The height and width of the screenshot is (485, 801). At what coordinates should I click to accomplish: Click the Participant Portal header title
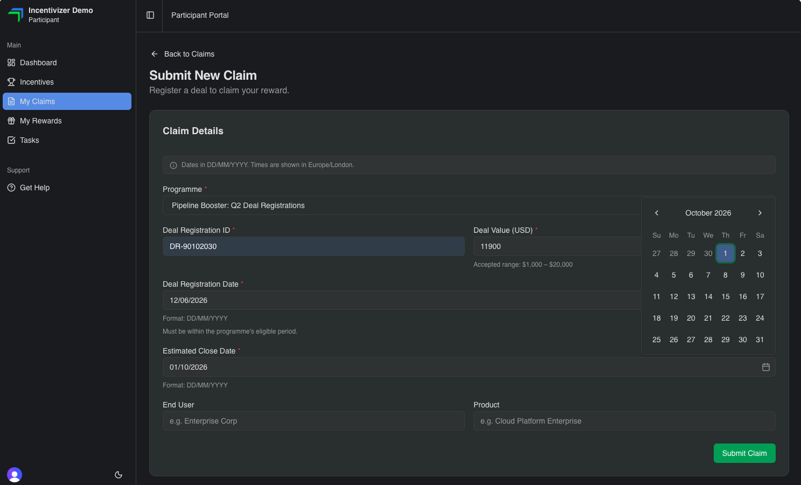(200, 15)
